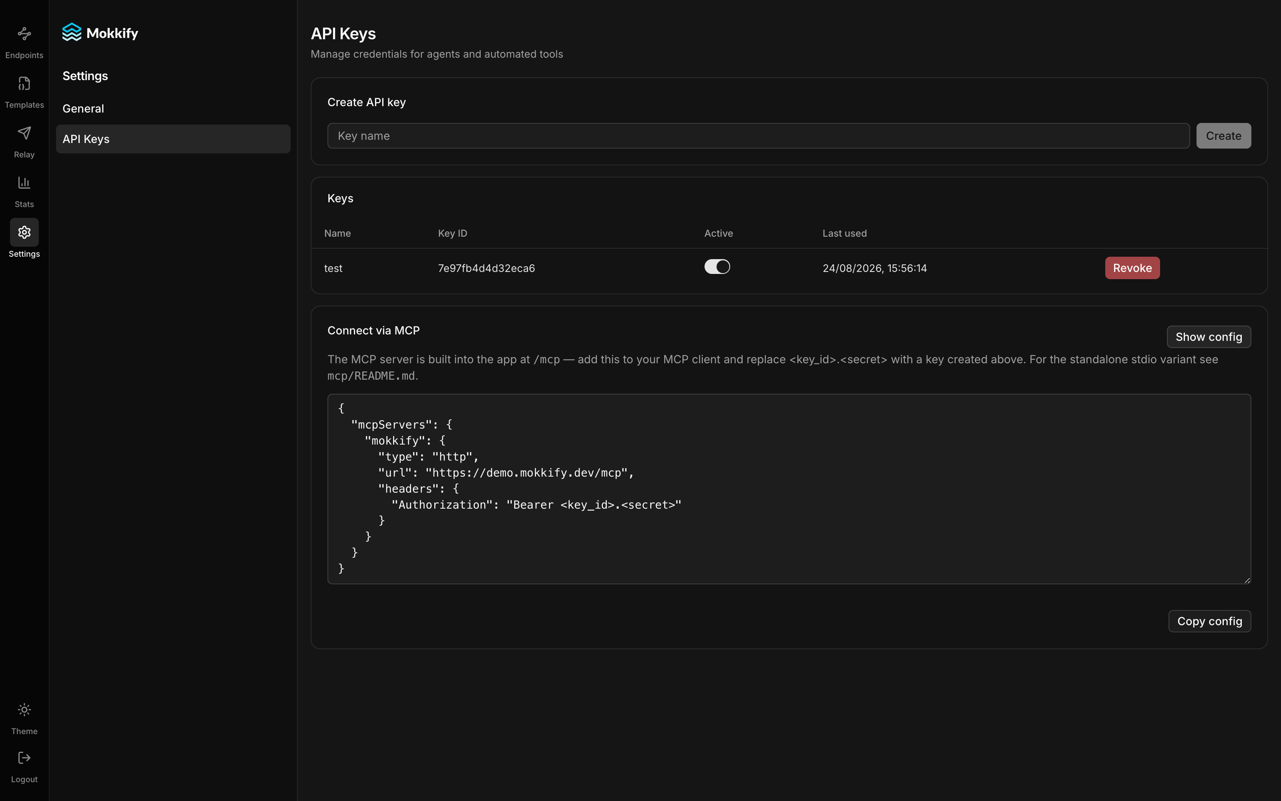The image size is (1281, 801).
Task: Switch theme using the sun icon
Action: (x=24, y=709)
